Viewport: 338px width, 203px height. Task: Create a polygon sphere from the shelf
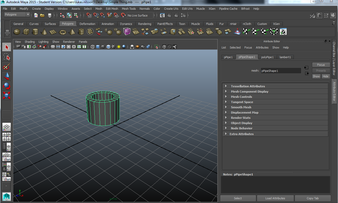point(17,32)
